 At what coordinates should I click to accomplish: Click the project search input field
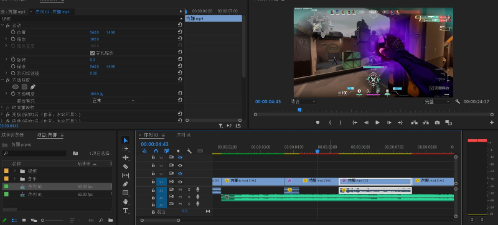click(x=34, y=154)
